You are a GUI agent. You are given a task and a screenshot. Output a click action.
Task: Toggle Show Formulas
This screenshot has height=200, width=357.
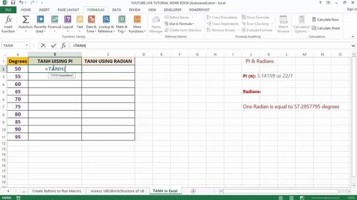[x=255, y=17]
